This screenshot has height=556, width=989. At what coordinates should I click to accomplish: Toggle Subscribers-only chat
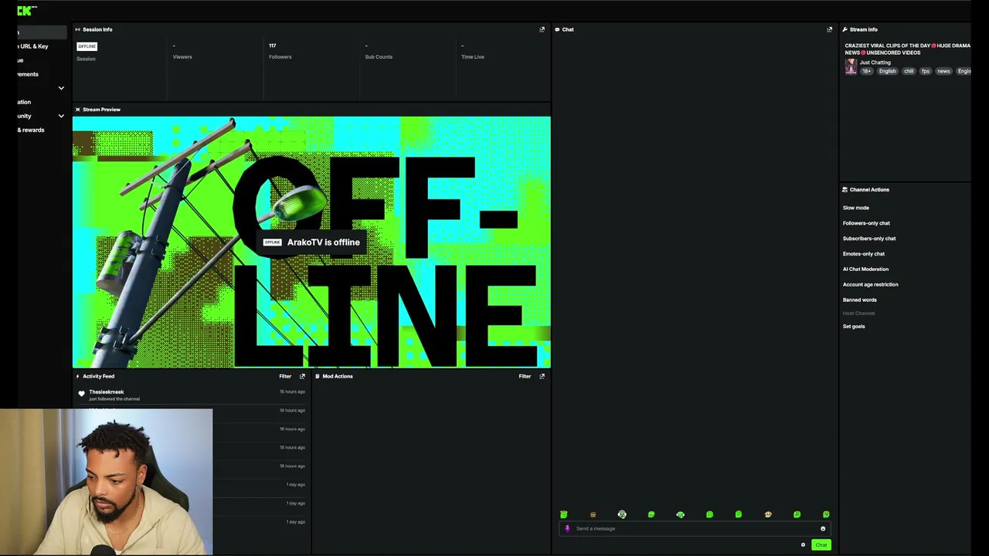(869, 239)
